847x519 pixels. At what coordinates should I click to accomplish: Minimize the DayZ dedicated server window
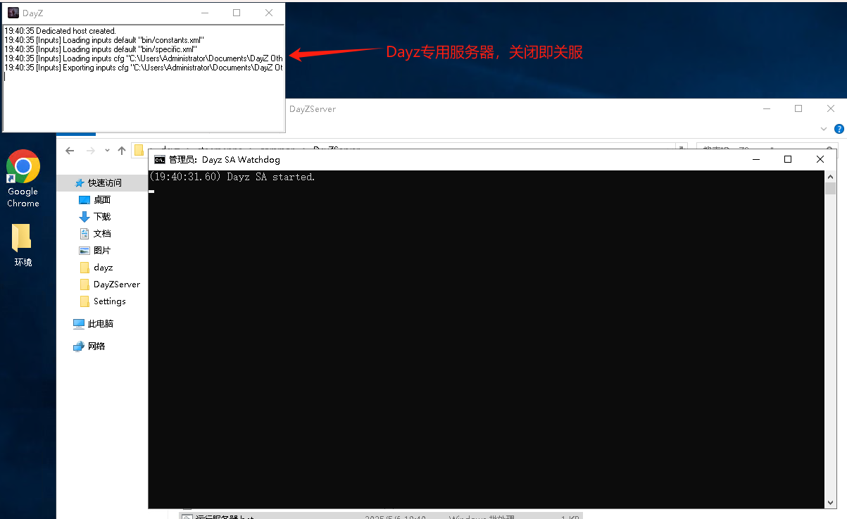click(204, 13)
